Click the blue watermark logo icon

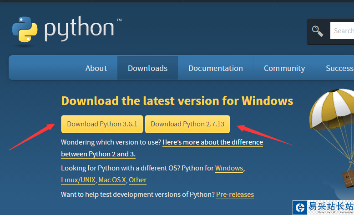pyautogui.click(x=300, y=208)
